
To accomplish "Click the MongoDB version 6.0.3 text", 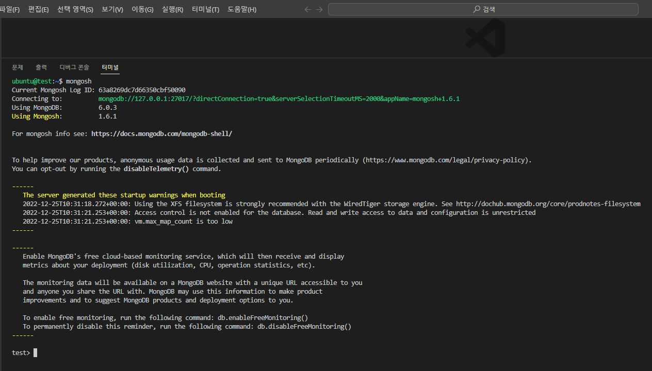I will point(108,107).
